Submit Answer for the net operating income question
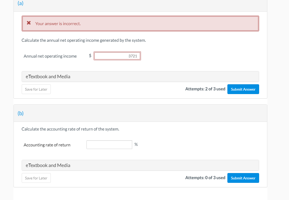The height and width of the screenshot is (200, 289). click(243, 89)
